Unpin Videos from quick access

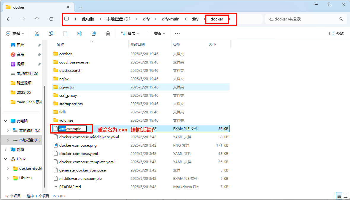click(x=39, y=64)
